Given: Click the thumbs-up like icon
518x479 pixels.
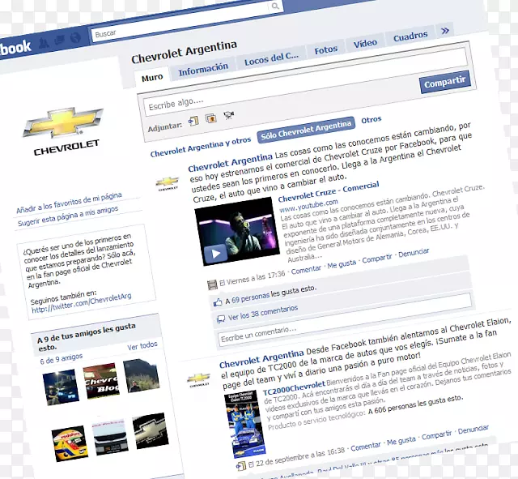Looking at the screenshot, I should pyautogui.click(x=218, y=302).
